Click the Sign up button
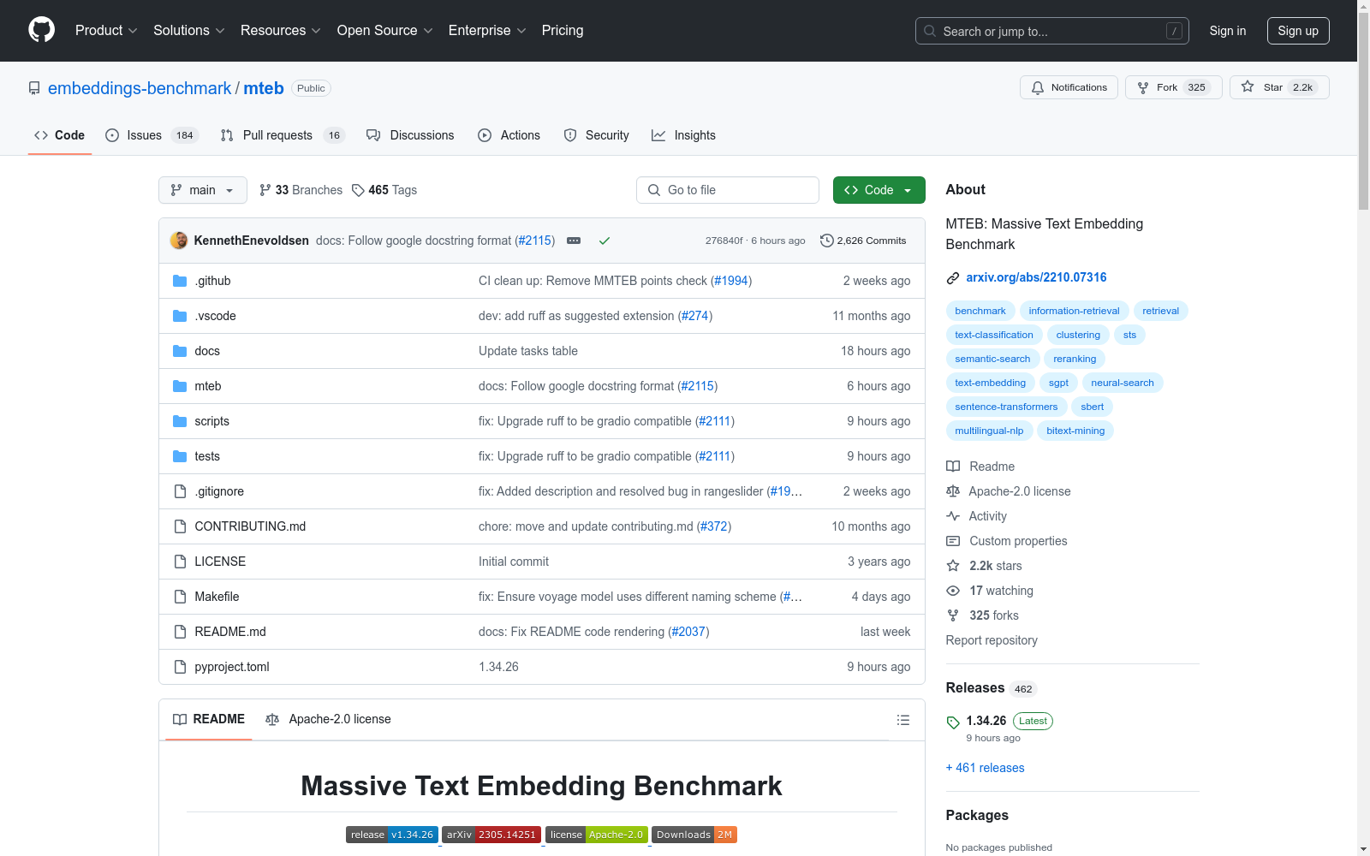 click(x=1298, y=31)
